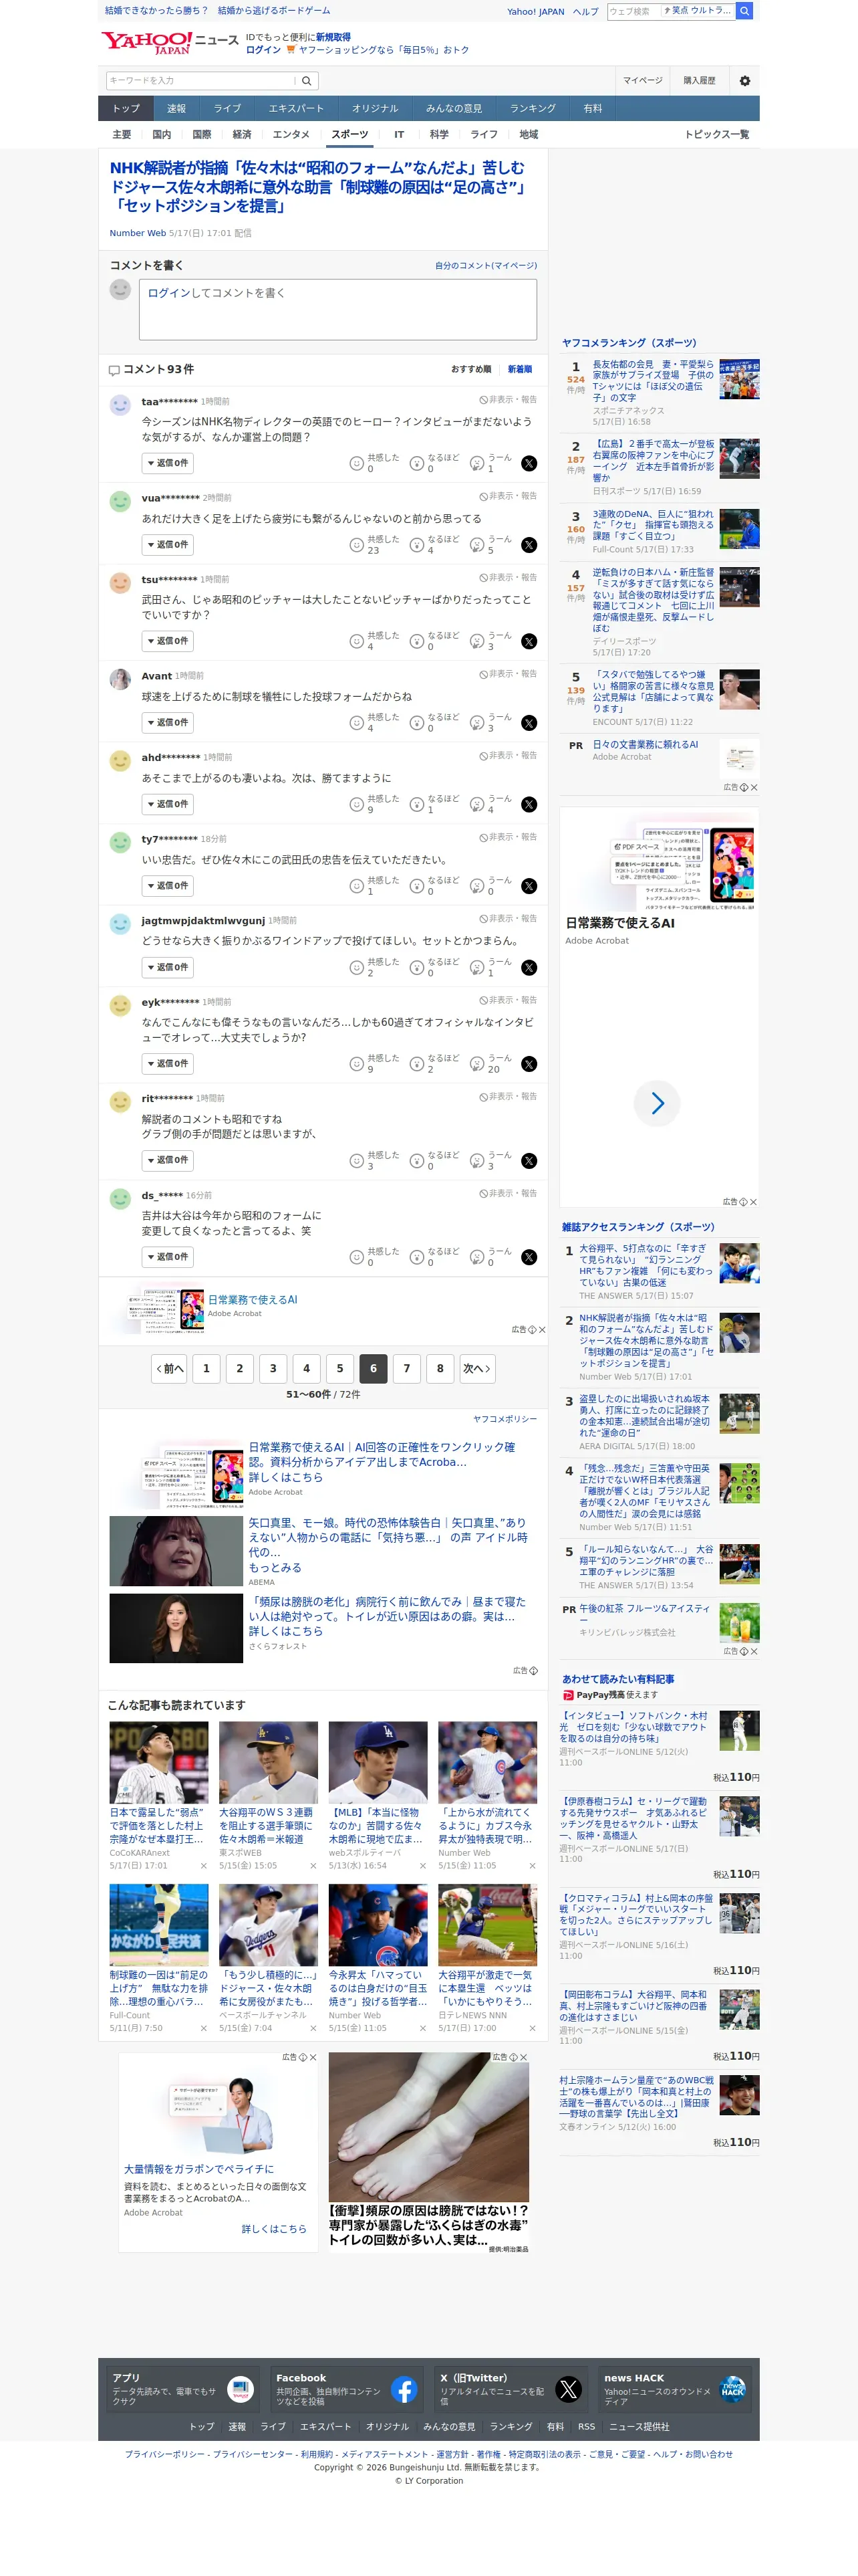This screenshot has height=2576, width=858.
Task: Share vua******** comment on X
Action: (529, 545)
